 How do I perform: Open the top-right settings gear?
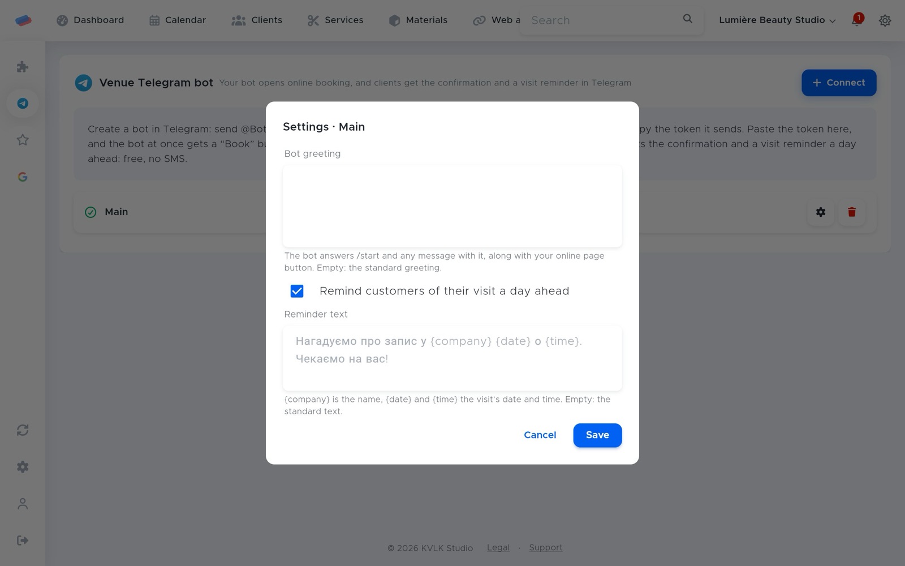tap(885, 20)
